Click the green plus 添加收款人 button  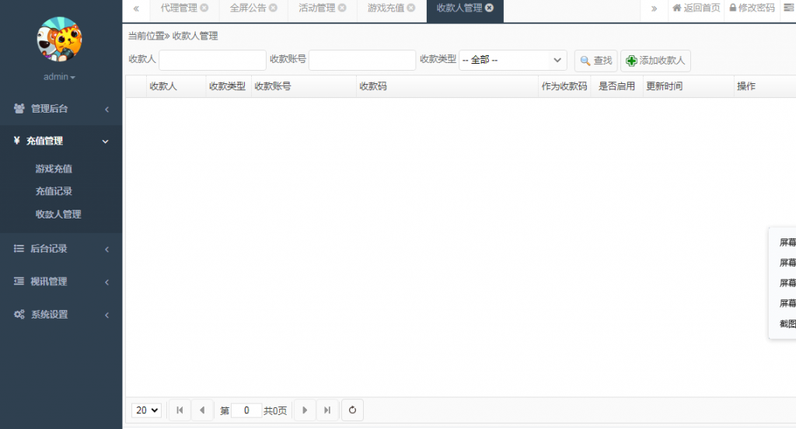[655, 61]
